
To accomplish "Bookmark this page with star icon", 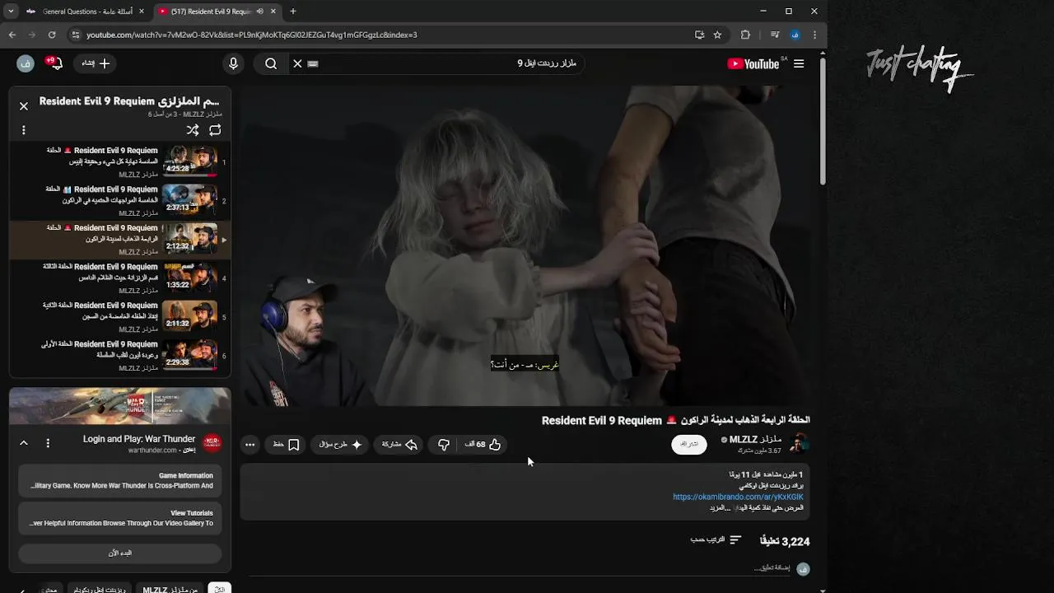I will [717, 35].
